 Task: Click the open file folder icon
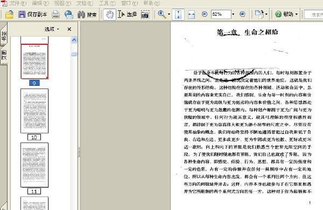coord(10,15)
